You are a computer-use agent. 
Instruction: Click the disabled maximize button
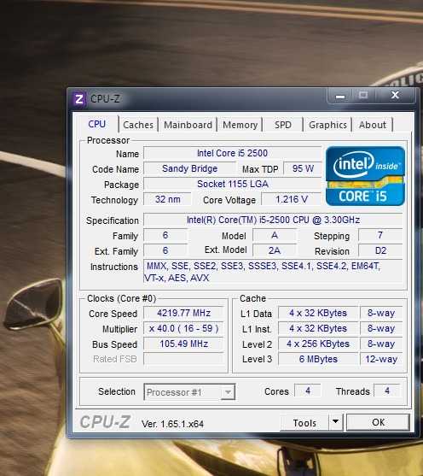pos(363,96)
